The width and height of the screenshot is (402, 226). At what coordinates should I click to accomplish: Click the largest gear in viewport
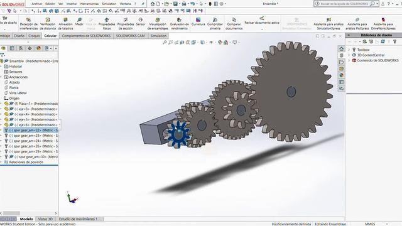290,92
